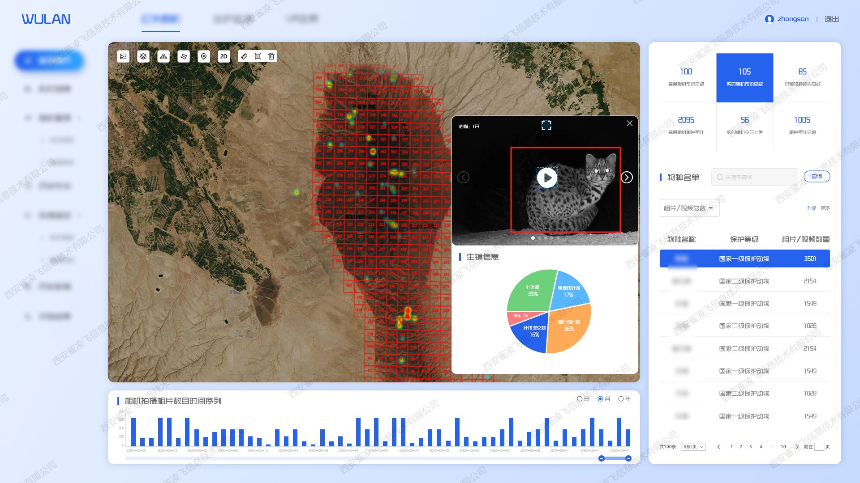Select the 实时相机布设总数 105 stat tab
This screenshot has height=483, width=860.
pos(744,77)
